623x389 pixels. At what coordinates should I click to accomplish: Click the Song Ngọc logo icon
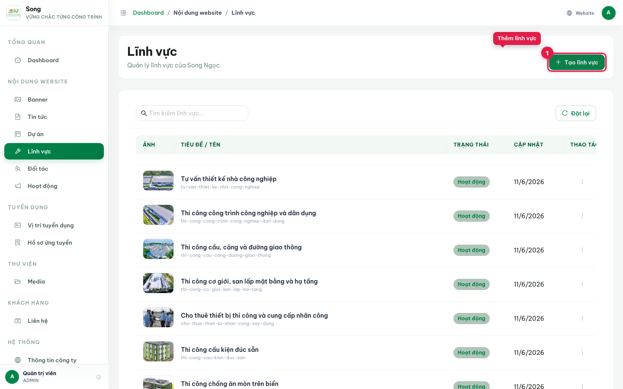(x=13, y=13)
